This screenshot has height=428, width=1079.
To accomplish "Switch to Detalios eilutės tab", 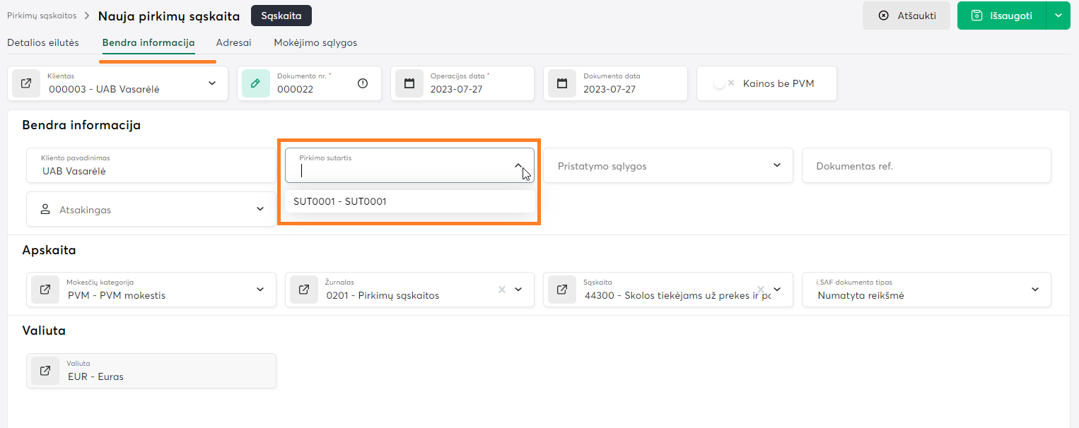I will pos(43,42).
